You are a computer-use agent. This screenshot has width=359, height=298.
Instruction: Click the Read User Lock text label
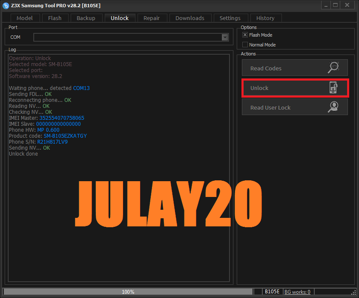click(x=270, y=107)
